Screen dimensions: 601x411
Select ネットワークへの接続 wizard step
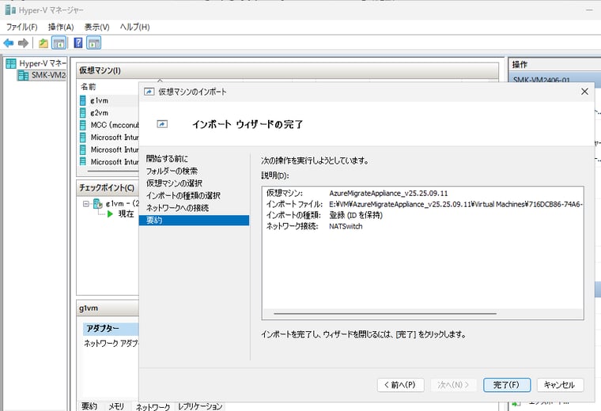[x=177, y=208]
